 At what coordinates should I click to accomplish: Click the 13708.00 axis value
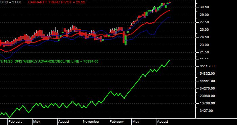click(207, 103)
